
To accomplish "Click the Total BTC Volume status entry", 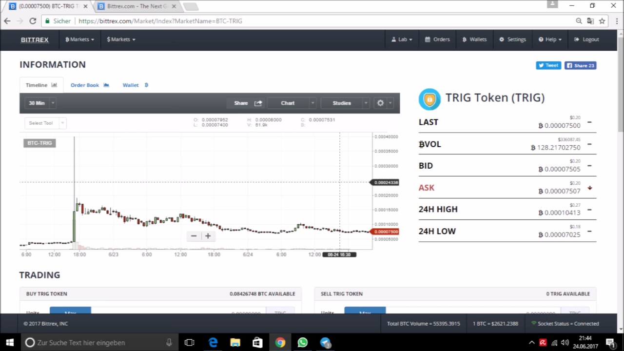I will click(x=423, y=324).
